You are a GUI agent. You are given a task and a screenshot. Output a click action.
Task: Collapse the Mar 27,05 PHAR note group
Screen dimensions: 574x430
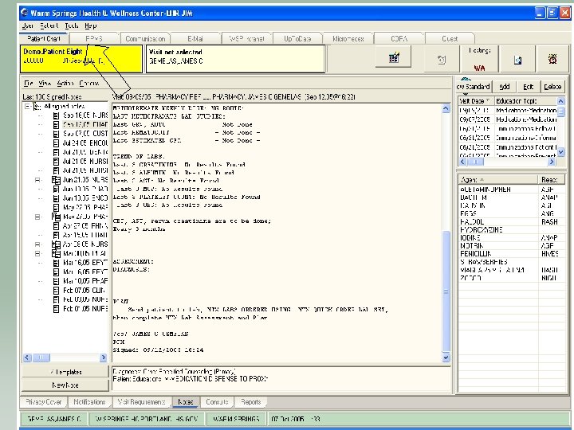pyautogui.click(x=38, y=217)
